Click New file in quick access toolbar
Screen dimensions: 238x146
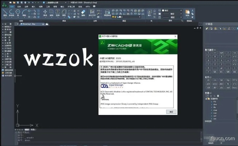[x=10, y=3]
